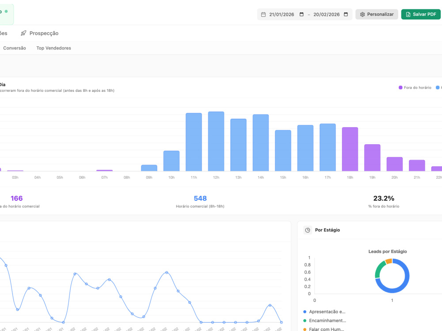442x331 pixels.
Task: Click the 166 out-of-hours value
Action: tap(17, 199)
